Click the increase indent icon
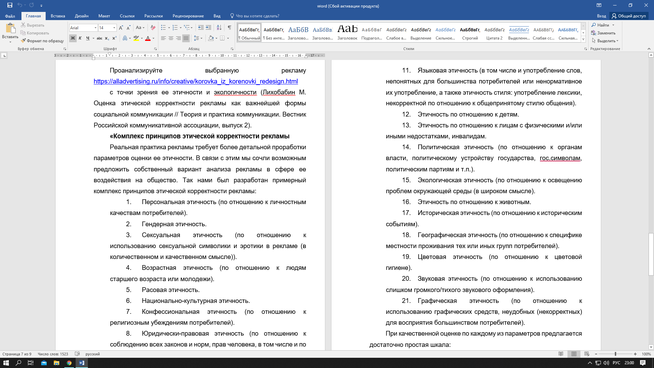 click(208, 28)
